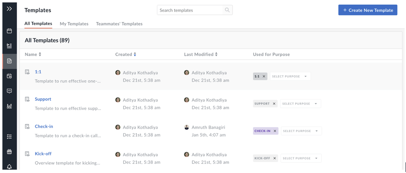Switch to Teammates' Templates tab
Image resolution: width=406 pixels, height=173 pixels.
(x=119, y=24)
